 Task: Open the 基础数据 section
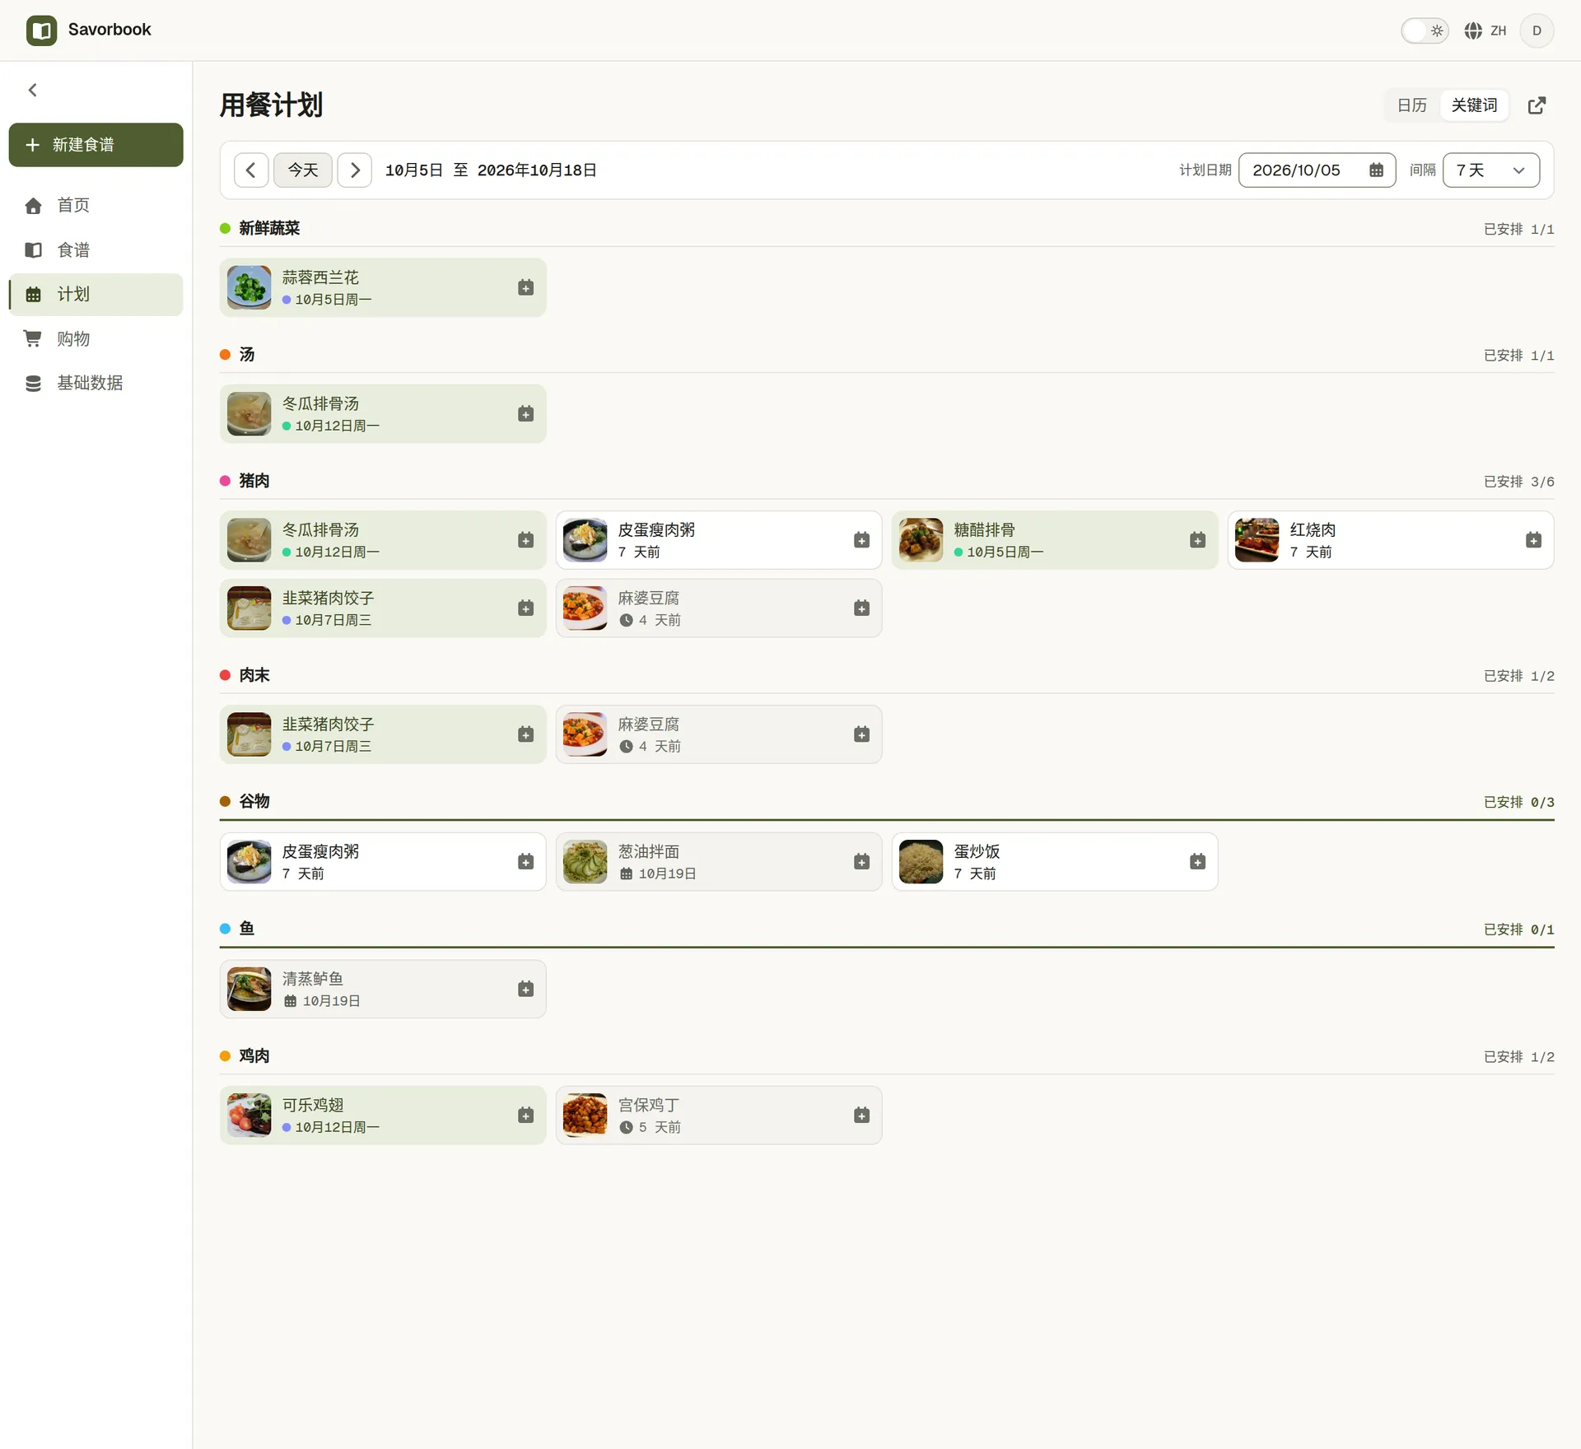click(96, 383)
